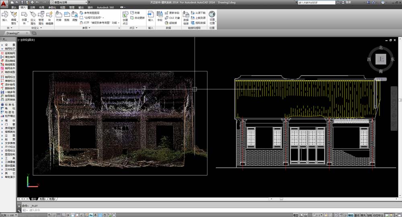402x217 pixels.
Task: Toggle 编组 button in the status bar
Action: tap(351, 215)
